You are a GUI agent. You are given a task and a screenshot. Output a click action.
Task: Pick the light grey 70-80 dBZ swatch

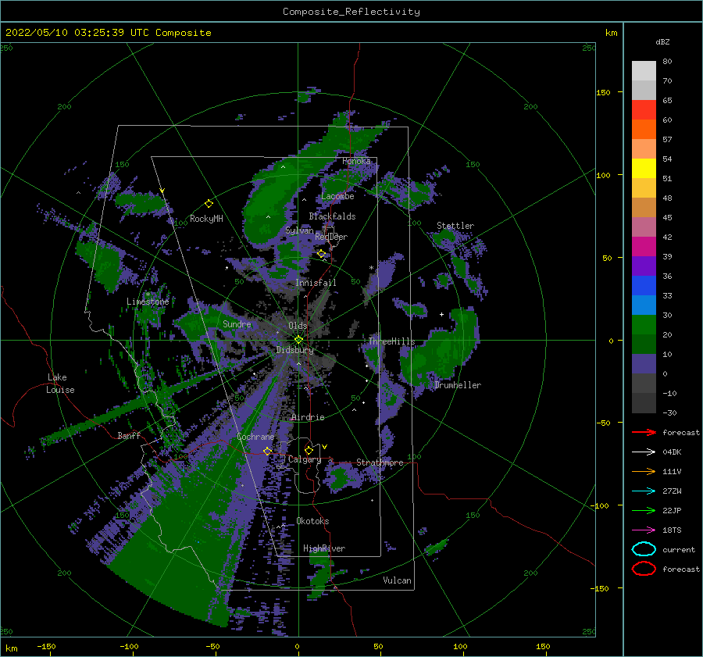644,71
